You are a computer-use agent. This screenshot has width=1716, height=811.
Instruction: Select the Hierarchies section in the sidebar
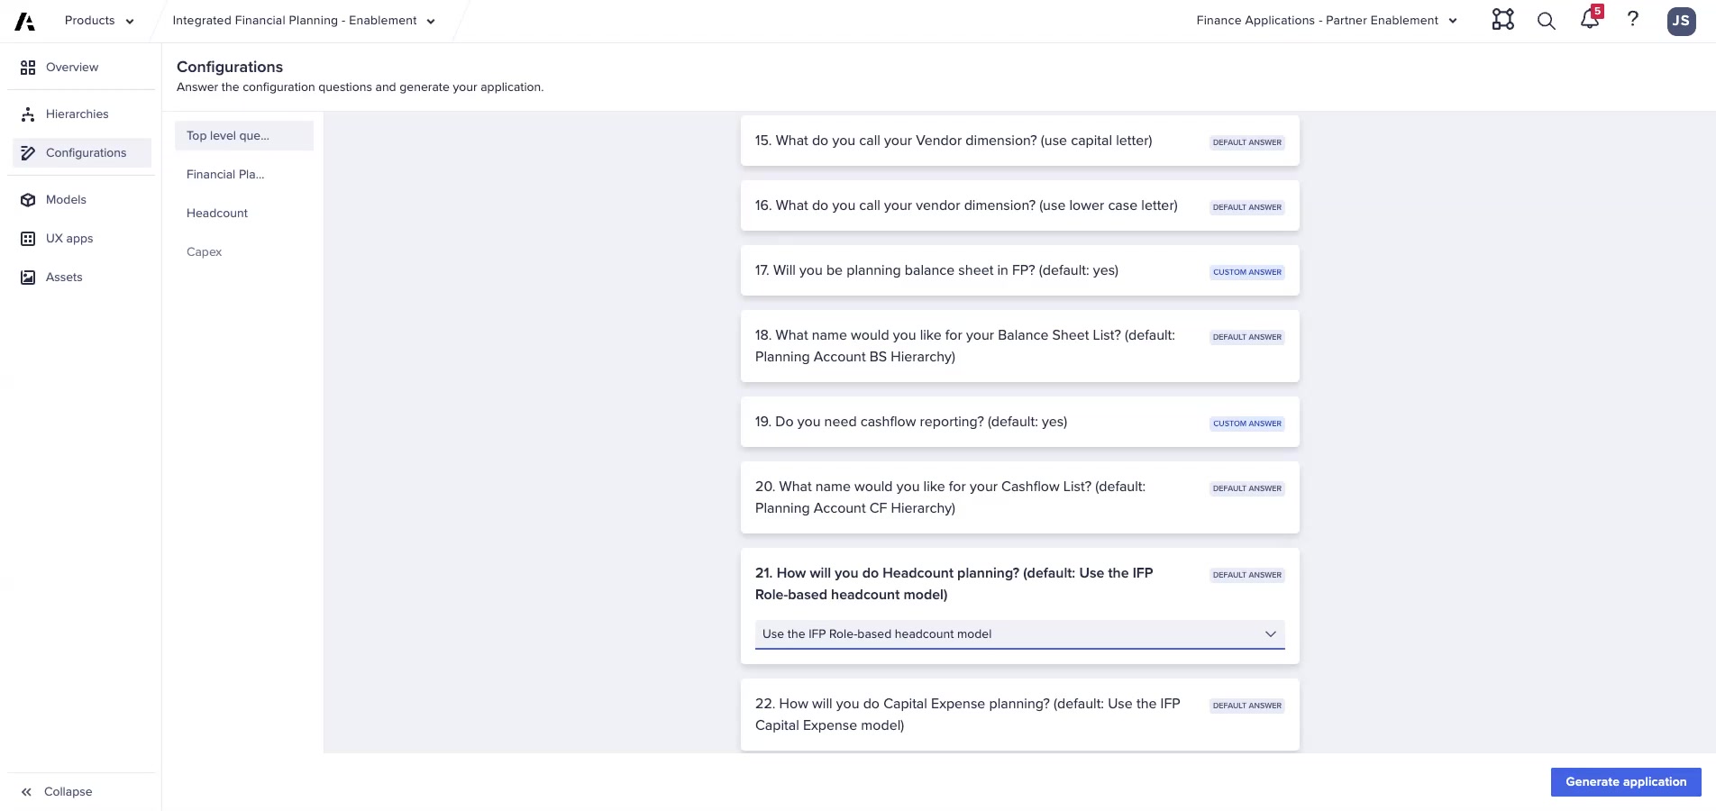coord(77,114)
